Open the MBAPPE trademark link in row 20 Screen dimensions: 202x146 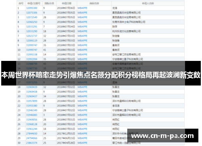click(82, 96)
